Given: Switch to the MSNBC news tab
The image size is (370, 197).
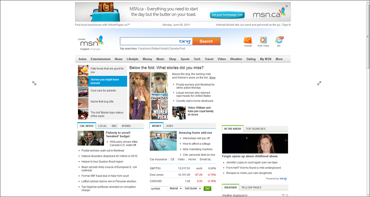Looking at the screenshot, I should point(126,126).
